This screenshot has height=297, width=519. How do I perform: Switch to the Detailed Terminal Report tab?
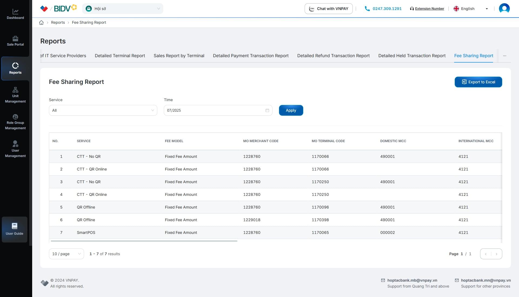click(x=120, y=56)
